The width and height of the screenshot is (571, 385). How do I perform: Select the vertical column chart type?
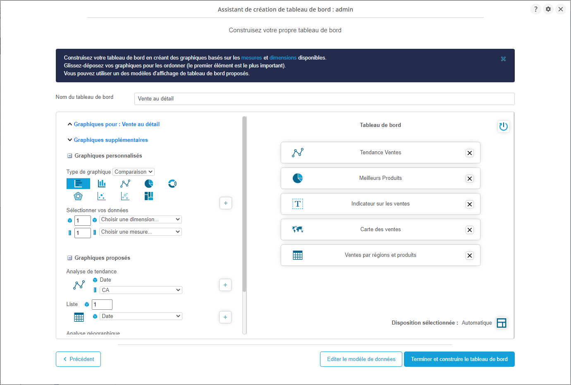(102, 184)
